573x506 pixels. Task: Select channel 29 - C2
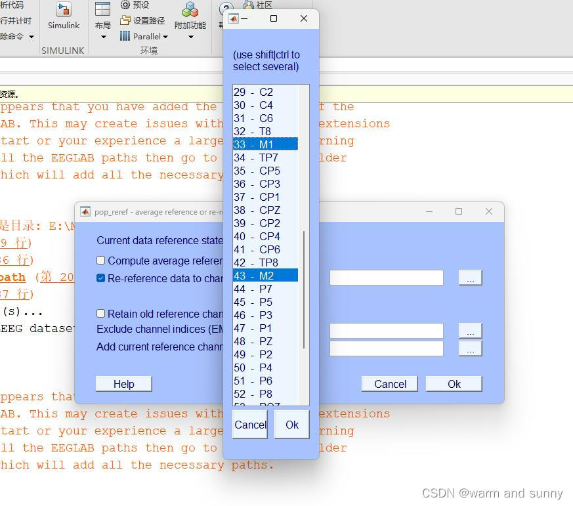point(266,92)
